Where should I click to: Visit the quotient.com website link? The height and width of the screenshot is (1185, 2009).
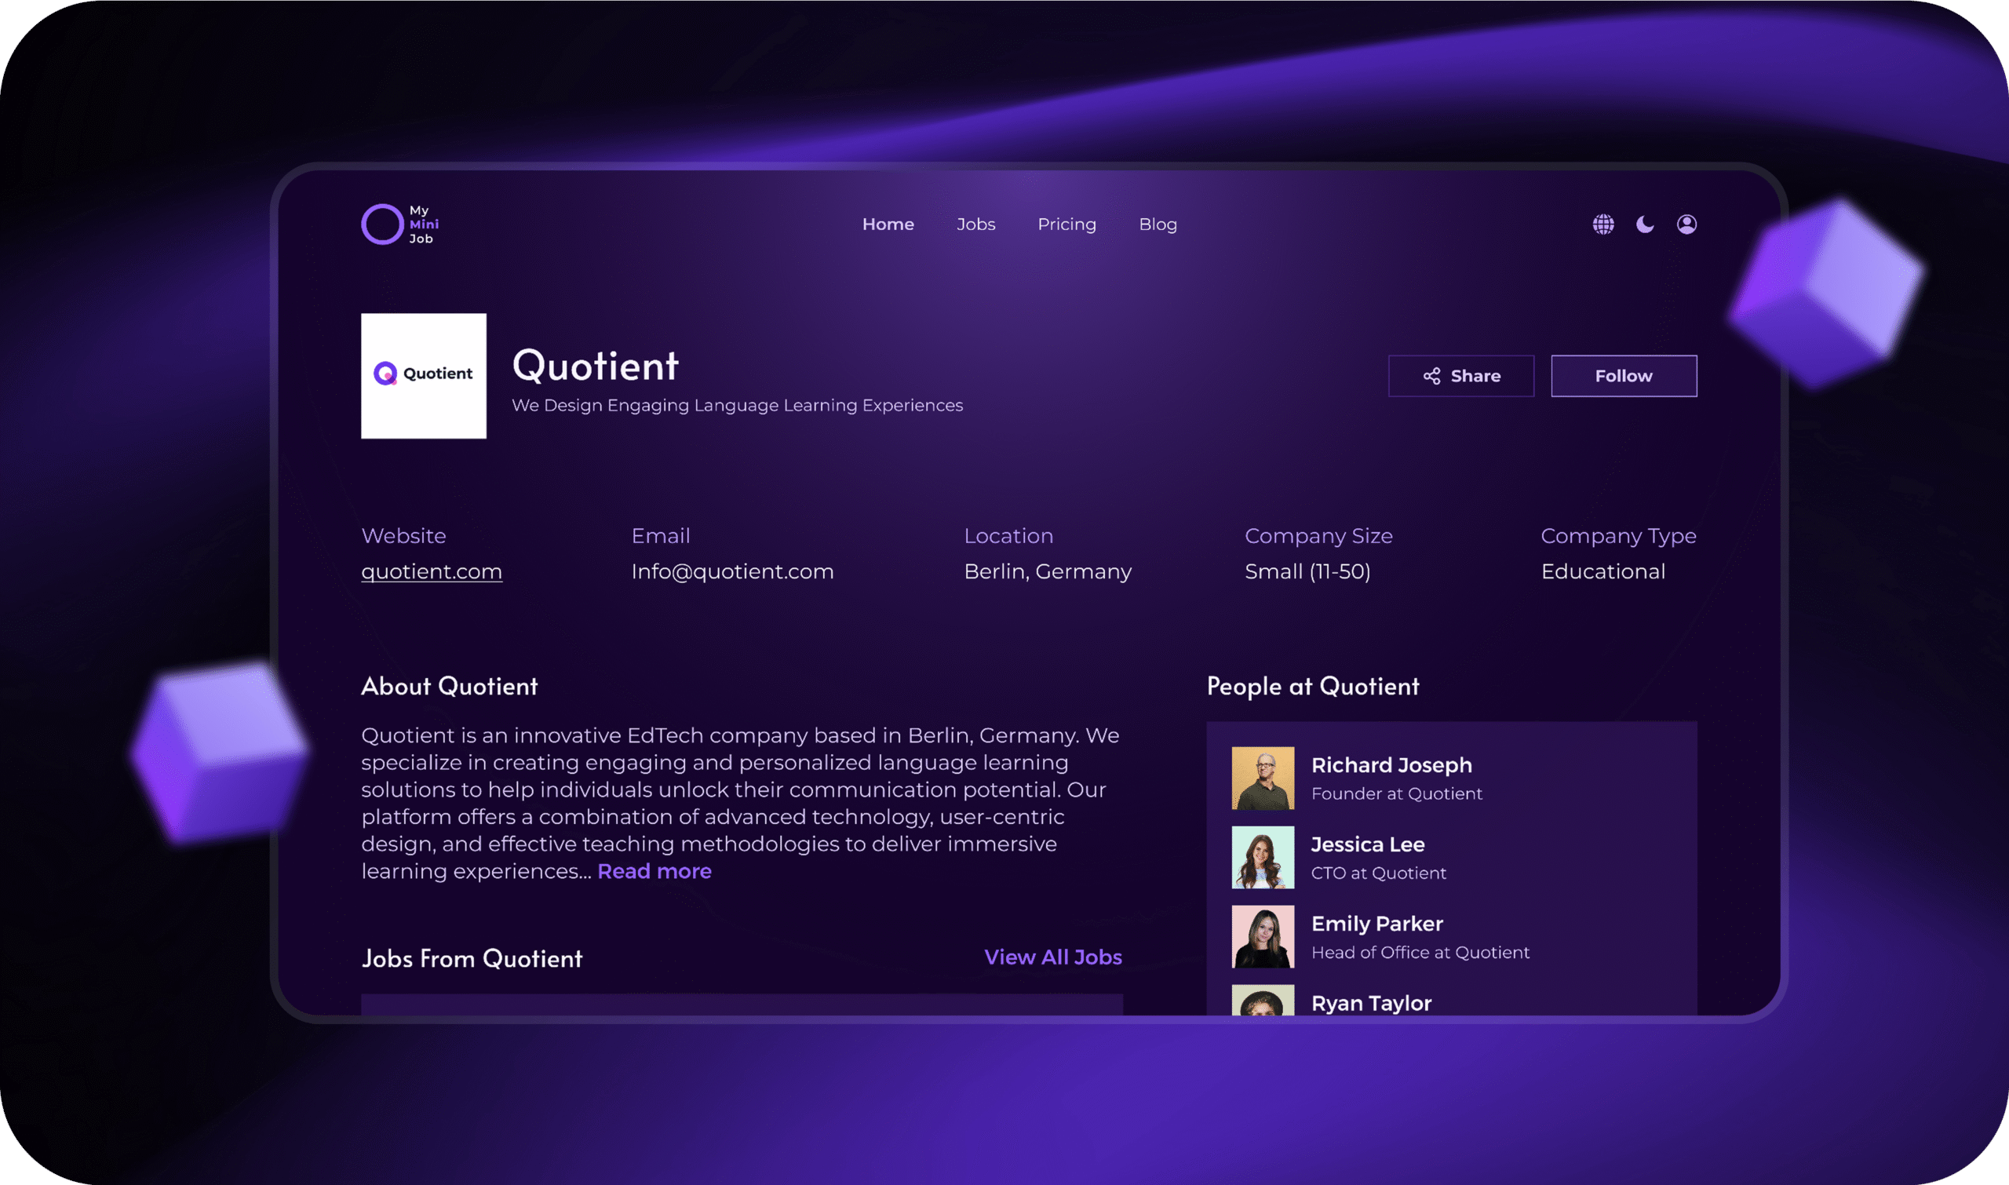(x=431, y=572)
